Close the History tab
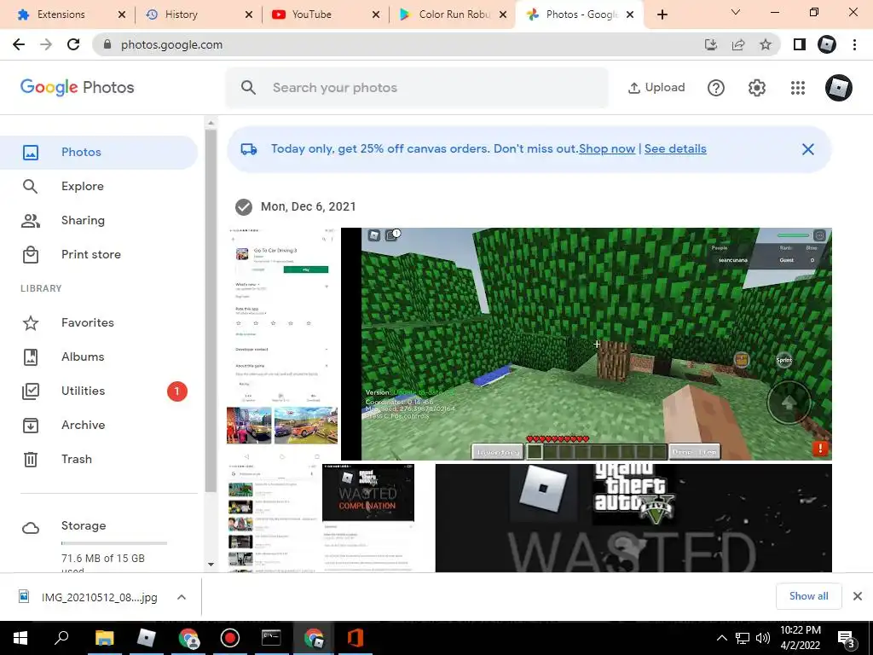The image size is (873, 655). coord(249,14)
